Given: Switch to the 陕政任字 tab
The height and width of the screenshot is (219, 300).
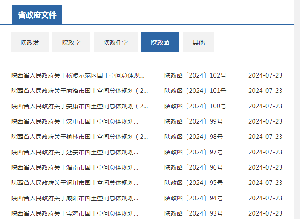Looking at the screenshot, I should [x=115, y=42].
